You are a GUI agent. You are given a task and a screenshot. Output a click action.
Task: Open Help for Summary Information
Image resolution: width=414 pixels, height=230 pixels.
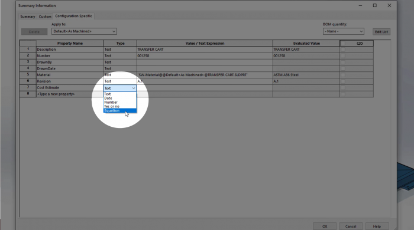point(377,226)
